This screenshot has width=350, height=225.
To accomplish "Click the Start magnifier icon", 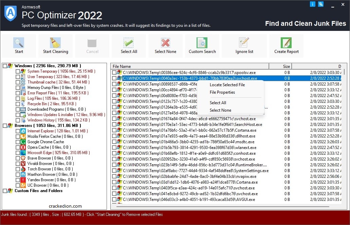I will coord(19,43).
